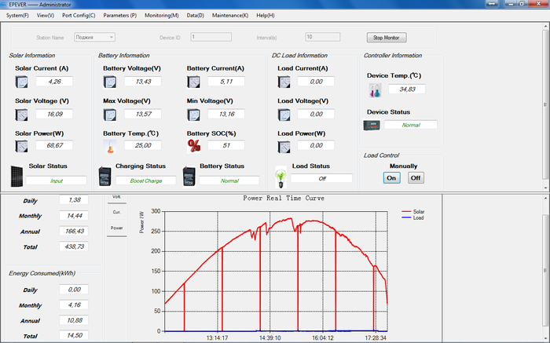Show the Volt. curve tab
The height and width of the screenshot is (343, 550).
116,197
